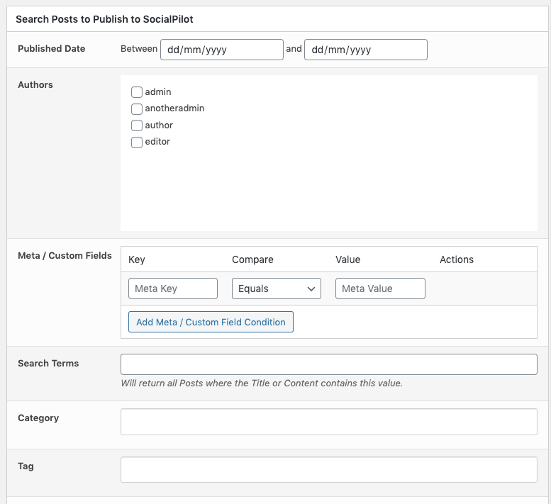Click the Title or Content help text

(262, 383)
